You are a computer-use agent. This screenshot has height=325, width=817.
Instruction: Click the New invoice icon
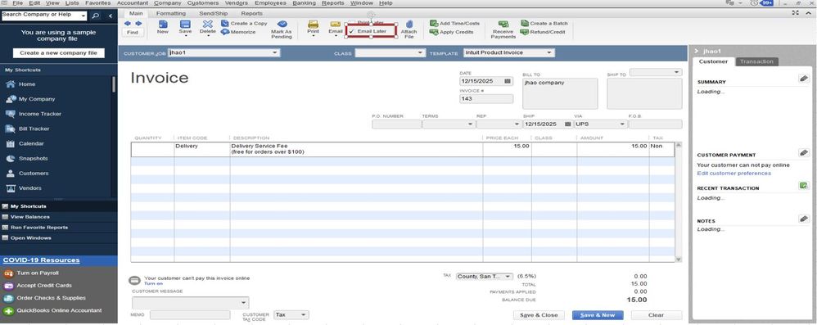pyautogui.click(x=163, y=24)
